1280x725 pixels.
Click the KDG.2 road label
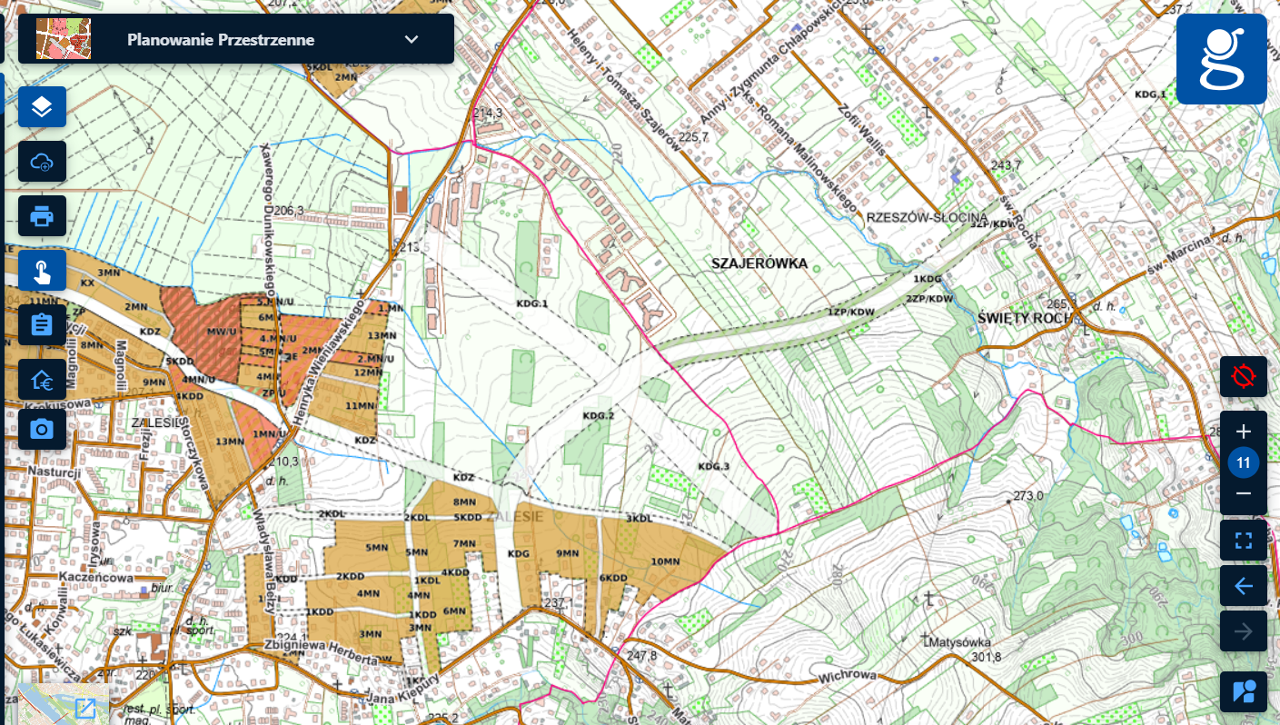[599, 415]
